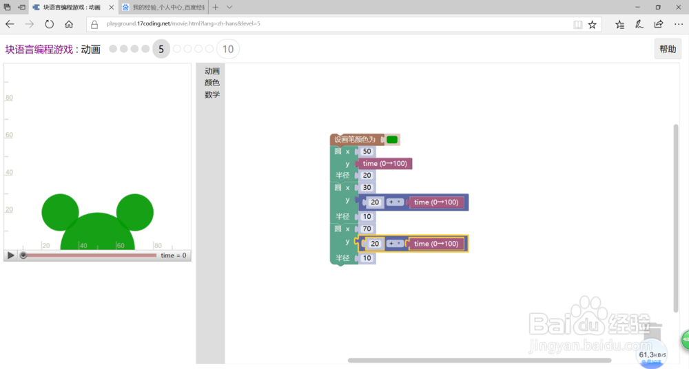Edit second circle x value 30

coord(367,187)
